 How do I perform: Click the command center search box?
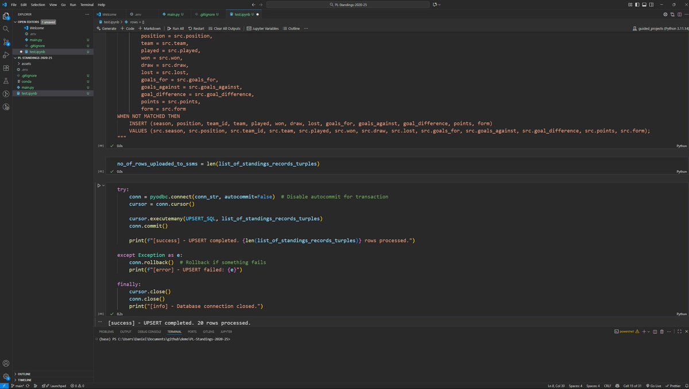pos(349,5)
